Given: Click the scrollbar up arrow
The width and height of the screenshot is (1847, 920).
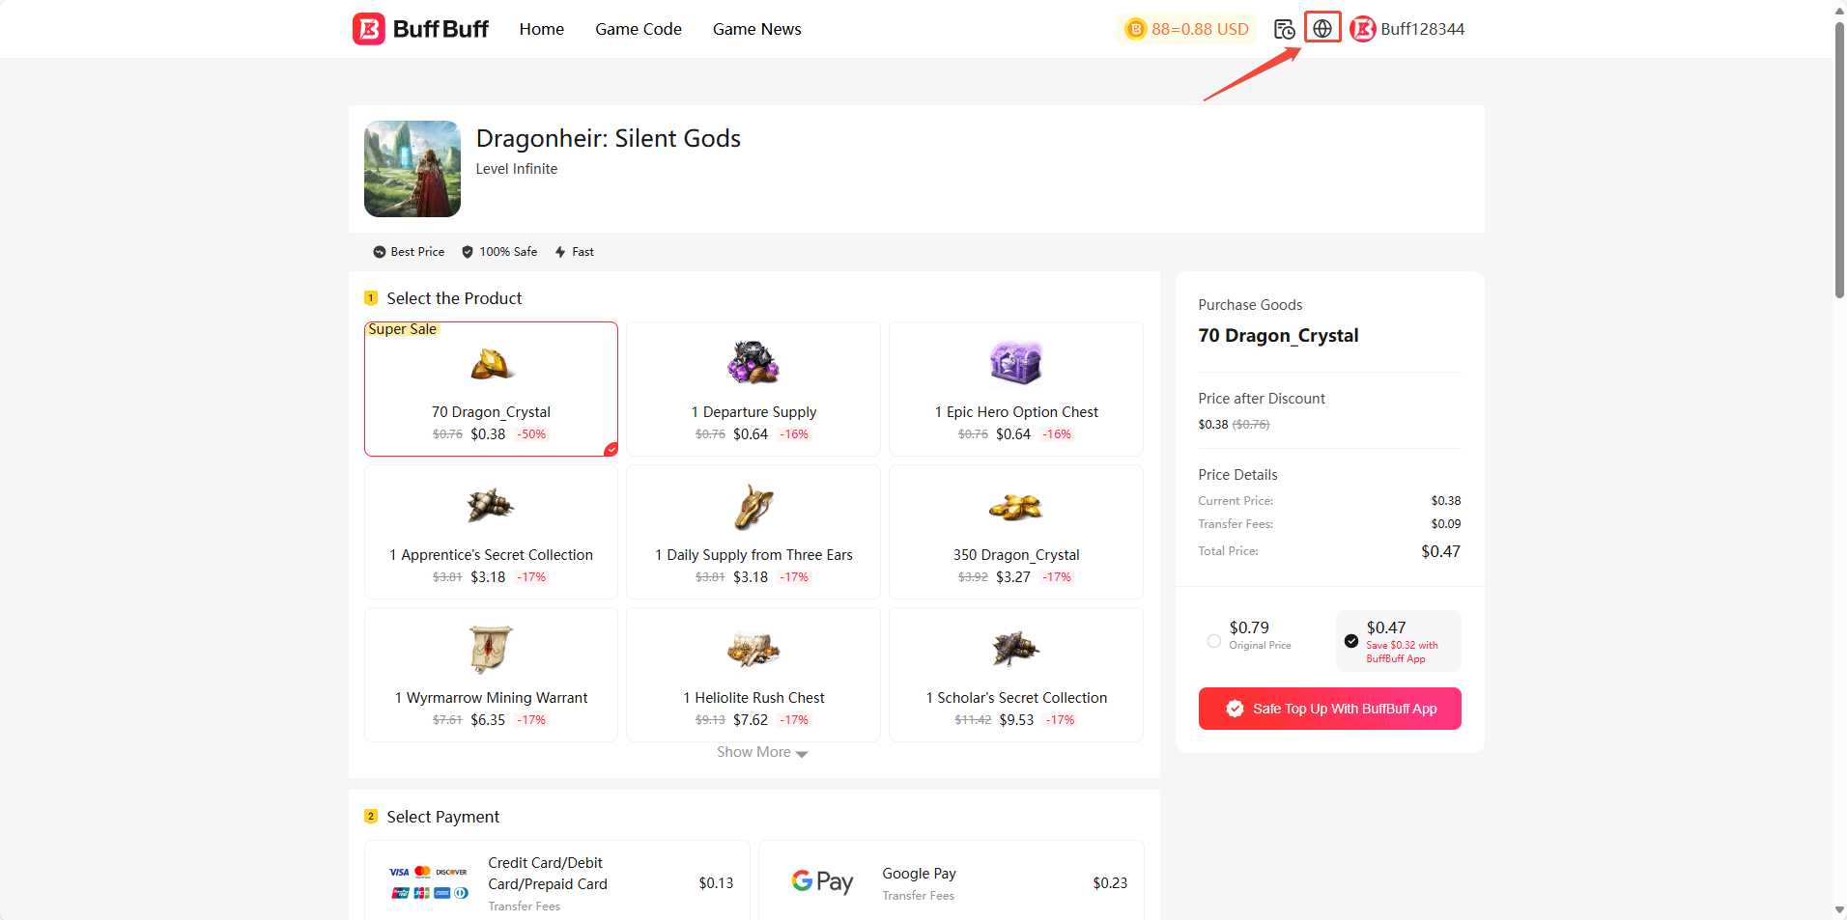Looking at the screenshot, I should (x=1839, y=10).
